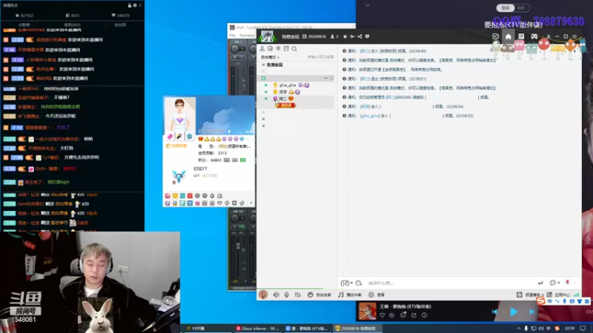The height and width of the screenshot is (333, 593).
Task: Search channel members with magnifier icon
Action: [x=294, y=49]
